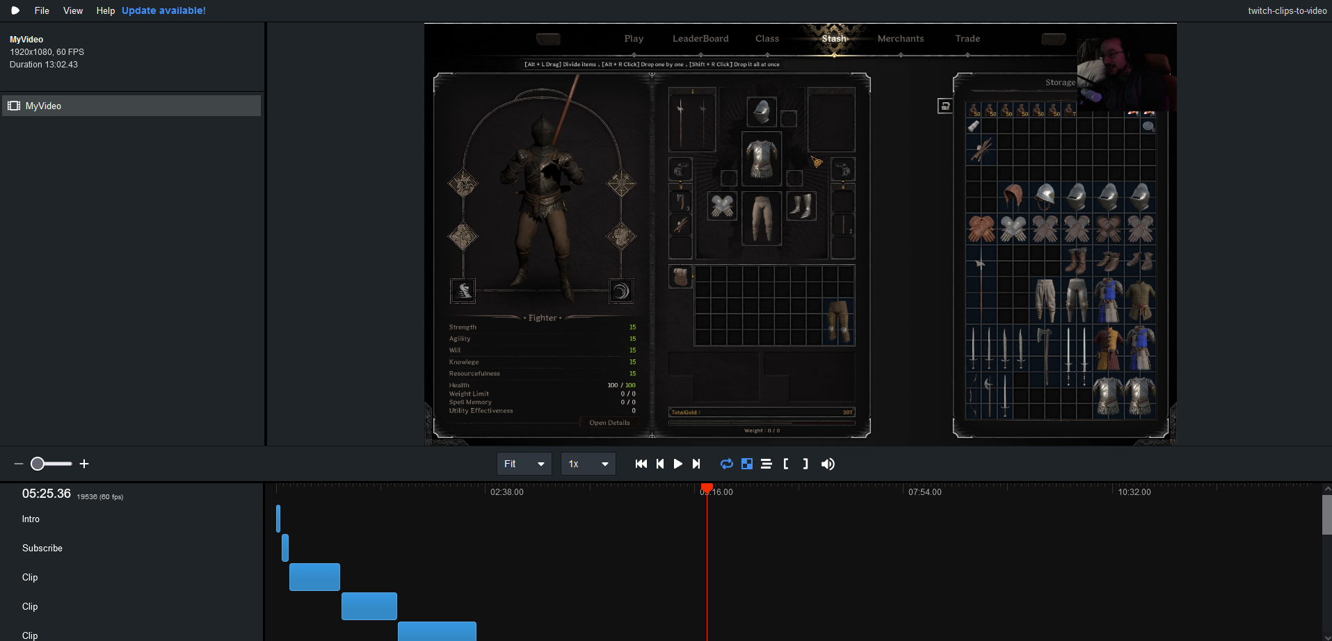This screenshot has width=1332, height=641.
Task: Step forward to the next frame
Action: pyautogui.click(x=696, y=464)
